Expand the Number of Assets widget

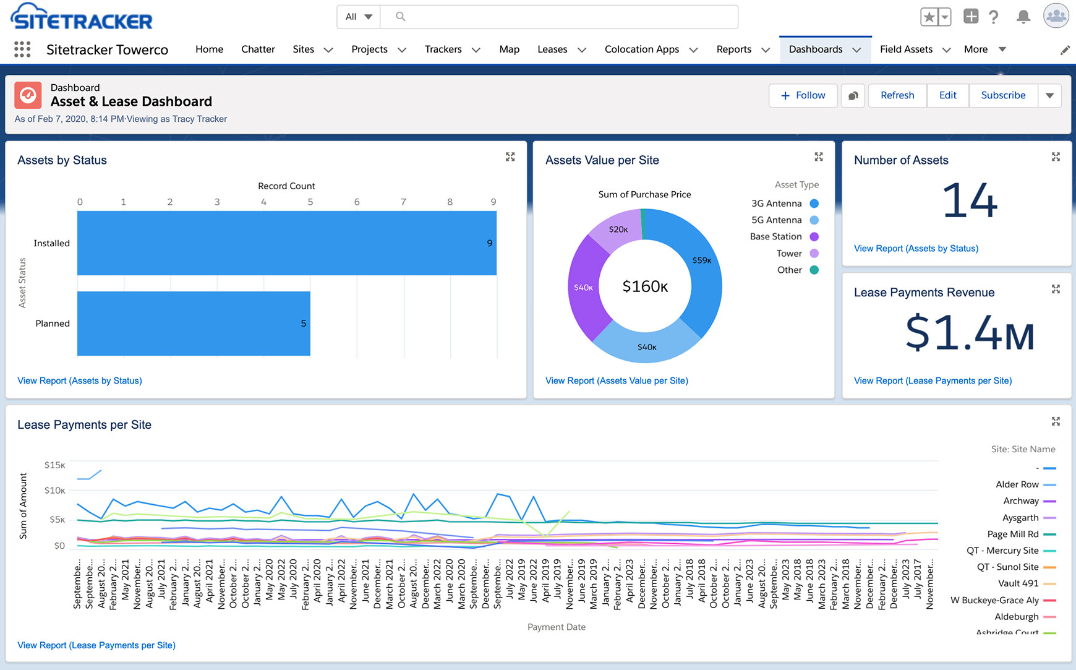1056,157
